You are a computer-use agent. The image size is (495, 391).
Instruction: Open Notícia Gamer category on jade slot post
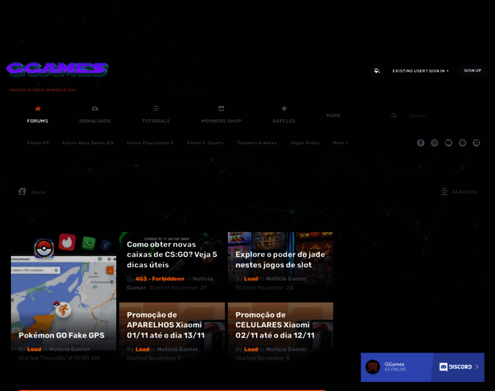click(x=287, y=278)
